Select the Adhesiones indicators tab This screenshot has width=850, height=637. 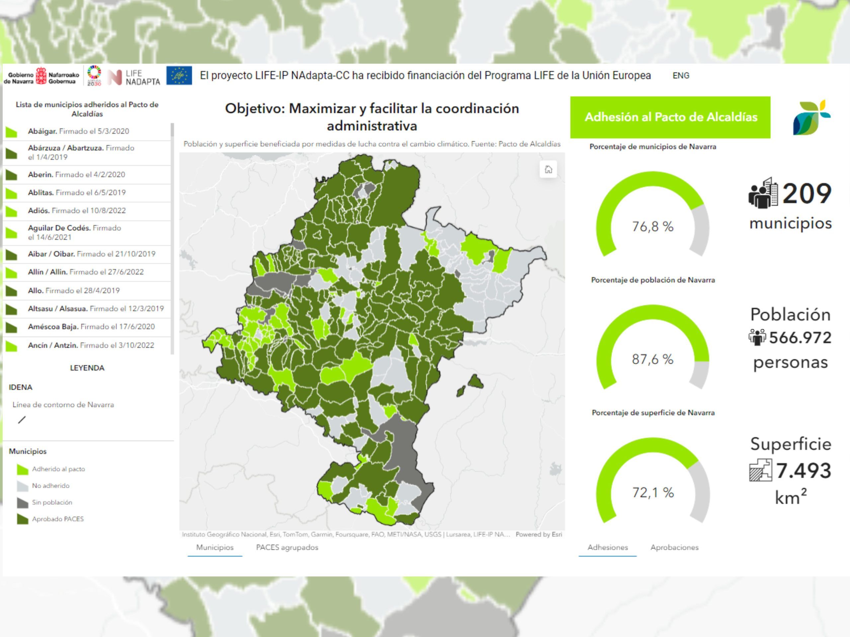[608, 547]
